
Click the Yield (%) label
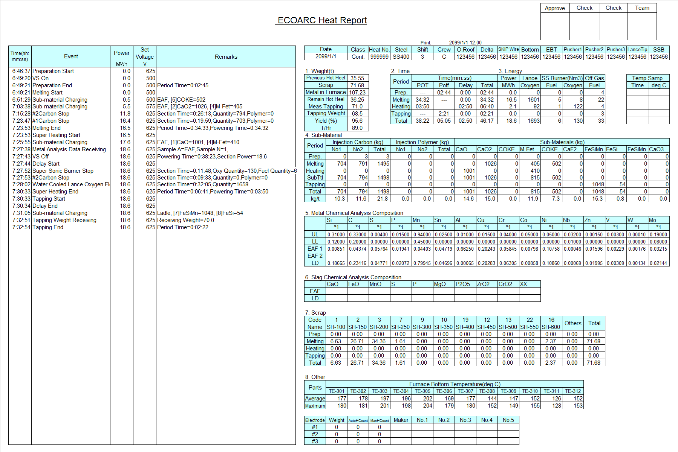326,121
